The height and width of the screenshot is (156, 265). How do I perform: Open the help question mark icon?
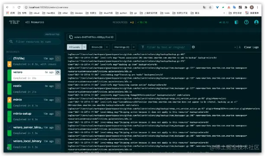tap(246, 22)
